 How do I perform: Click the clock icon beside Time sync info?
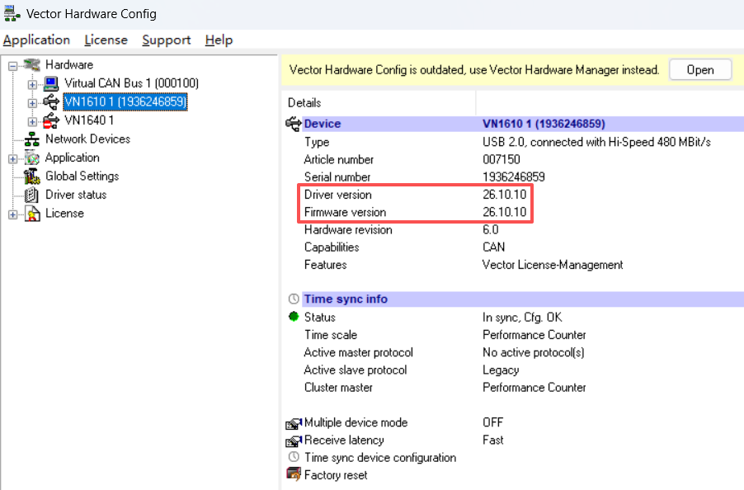pyautogui.click(x=294, y=299)
